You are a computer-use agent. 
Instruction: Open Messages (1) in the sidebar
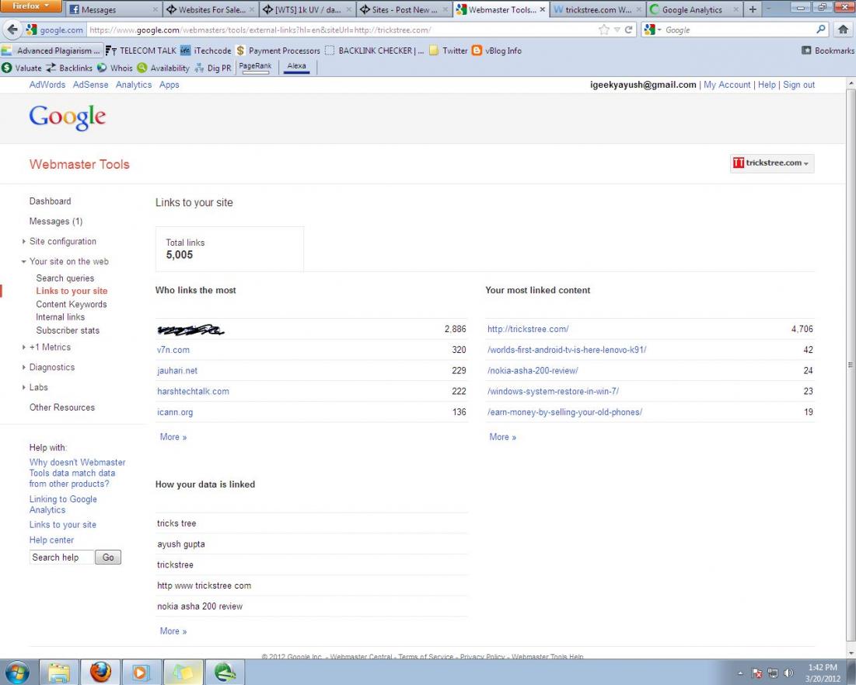tap(56, 221)
